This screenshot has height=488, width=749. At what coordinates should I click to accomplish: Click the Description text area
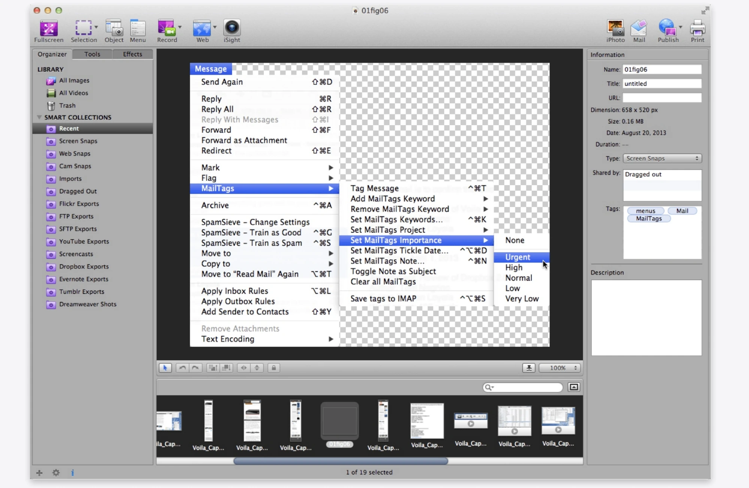point(646,317)
